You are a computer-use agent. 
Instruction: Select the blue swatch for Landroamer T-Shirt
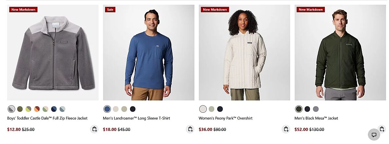click(x=107, y=109)
